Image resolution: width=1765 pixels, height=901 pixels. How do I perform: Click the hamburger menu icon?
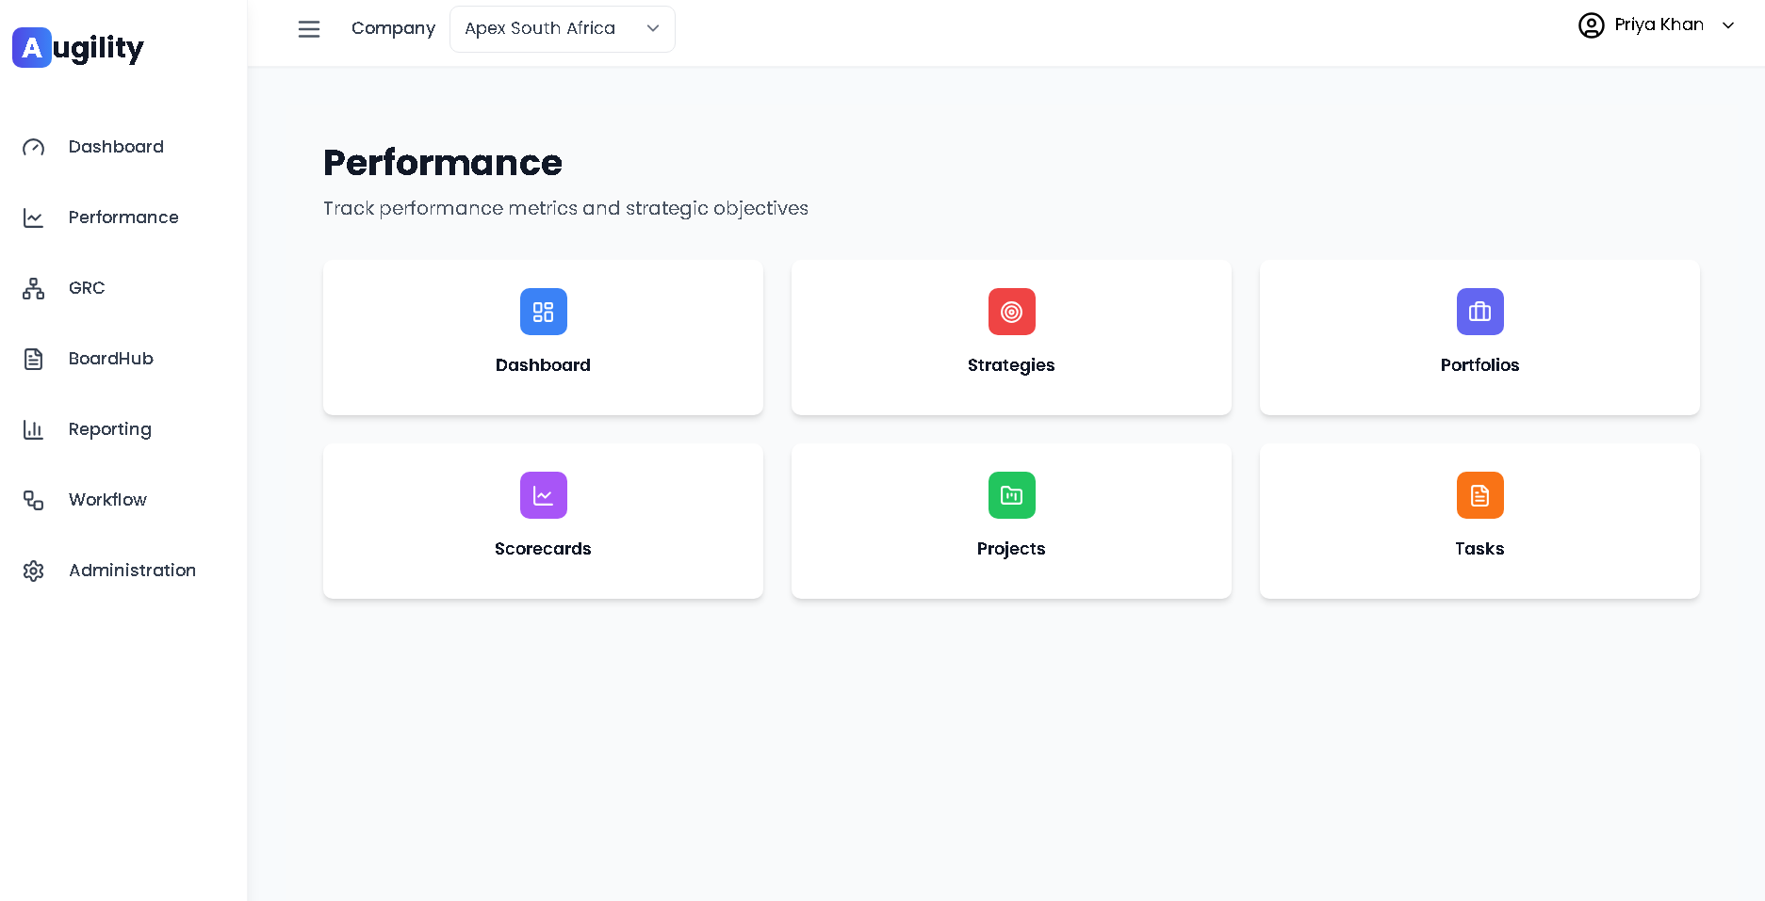coord(309,29)
